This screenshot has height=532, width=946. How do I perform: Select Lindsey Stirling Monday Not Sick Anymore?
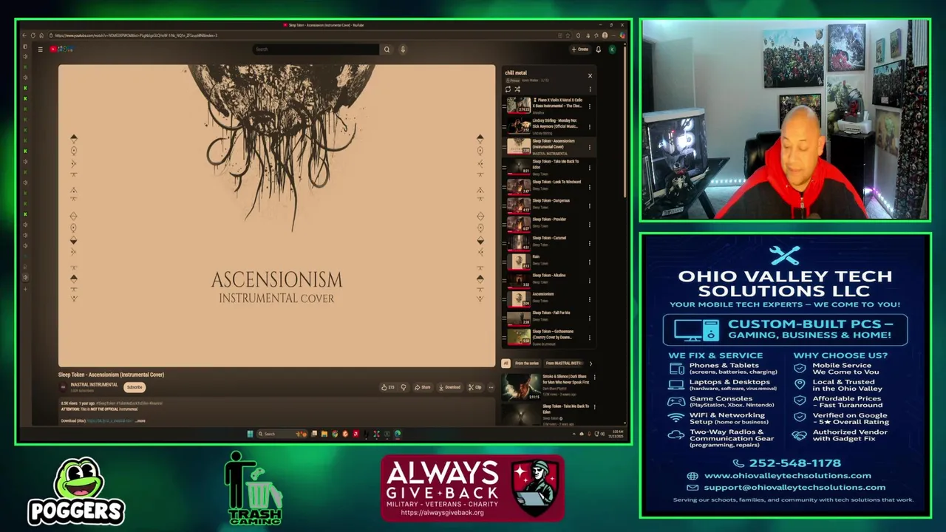point(548,126)
